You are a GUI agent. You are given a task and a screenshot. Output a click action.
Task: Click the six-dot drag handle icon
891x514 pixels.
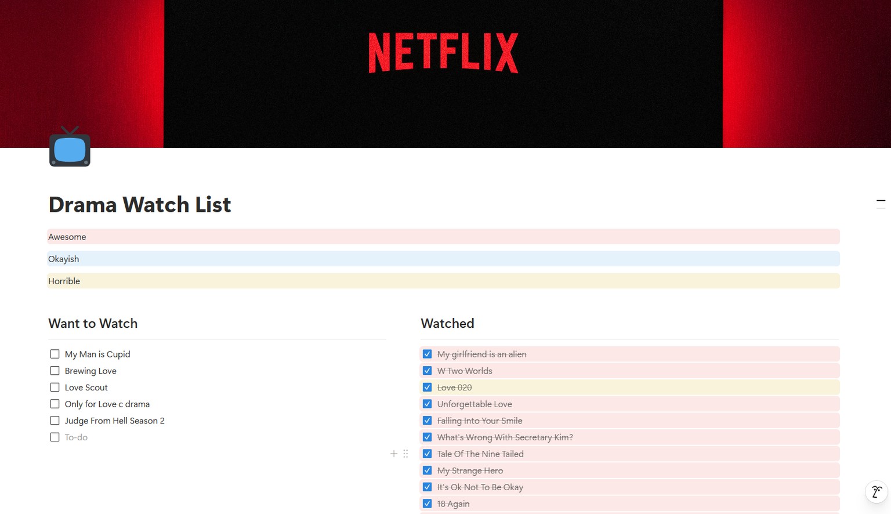405,454
